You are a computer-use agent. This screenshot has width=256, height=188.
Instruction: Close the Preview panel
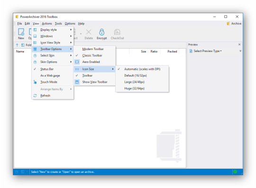point(239,44)
